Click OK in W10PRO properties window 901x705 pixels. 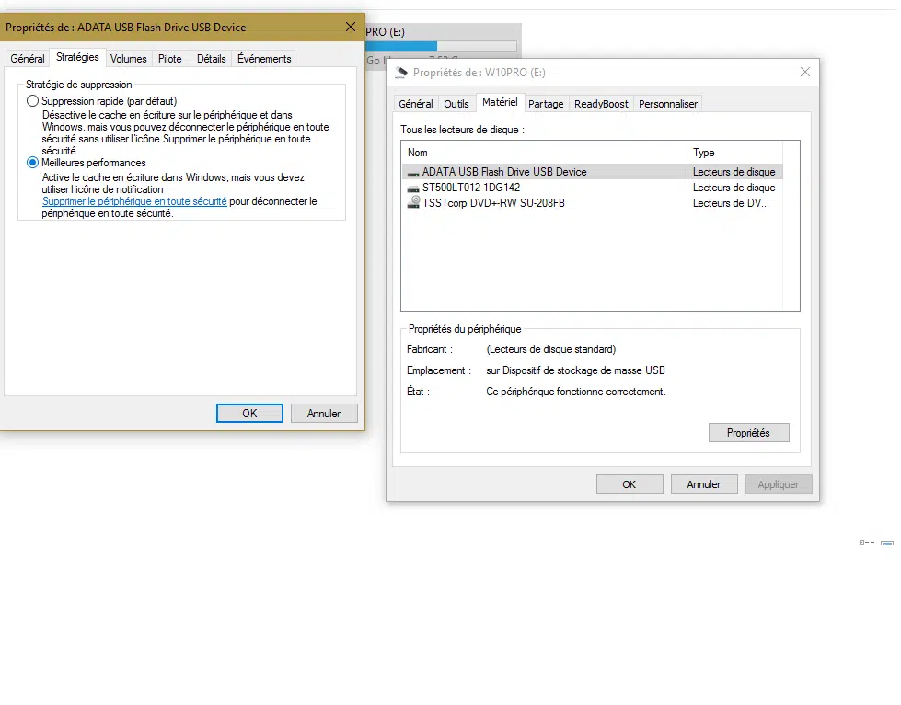tap(630, 484)
